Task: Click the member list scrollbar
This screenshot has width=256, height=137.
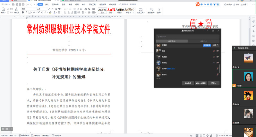Action: [x=220, y=69]
